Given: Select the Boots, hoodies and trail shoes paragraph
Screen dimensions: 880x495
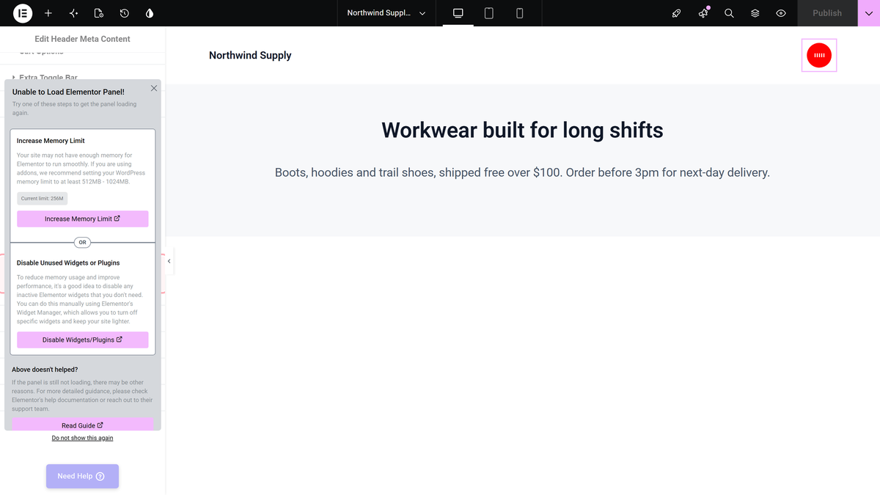Looking at the screenshot, I should click(522, 173).
